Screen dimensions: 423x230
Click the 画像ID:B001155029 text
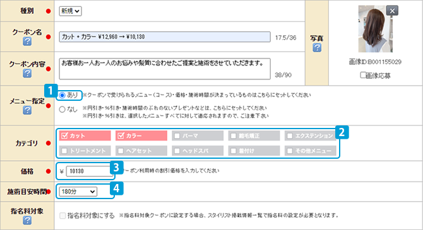click(375, 62)
